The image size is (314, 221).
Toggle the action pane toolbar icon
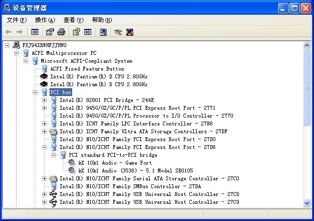click(88, 32)
